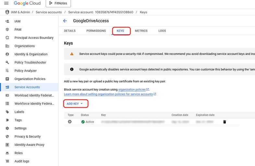The width and height of the screenshot is (255, 166).
Task: Open Workforce Identity Federation
Action: pos(34,103)
